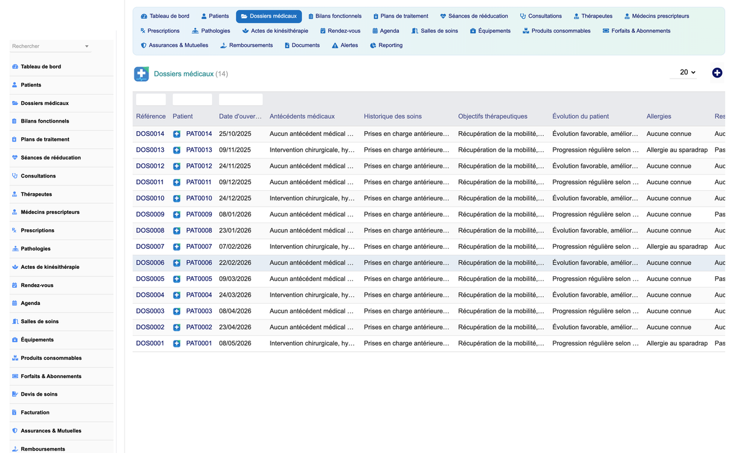The width and height of the screenshot is (733, 453).
Task: Click the sidebar Agenda calendar icon
Action: pyautogui.click(x=15, y=303)
